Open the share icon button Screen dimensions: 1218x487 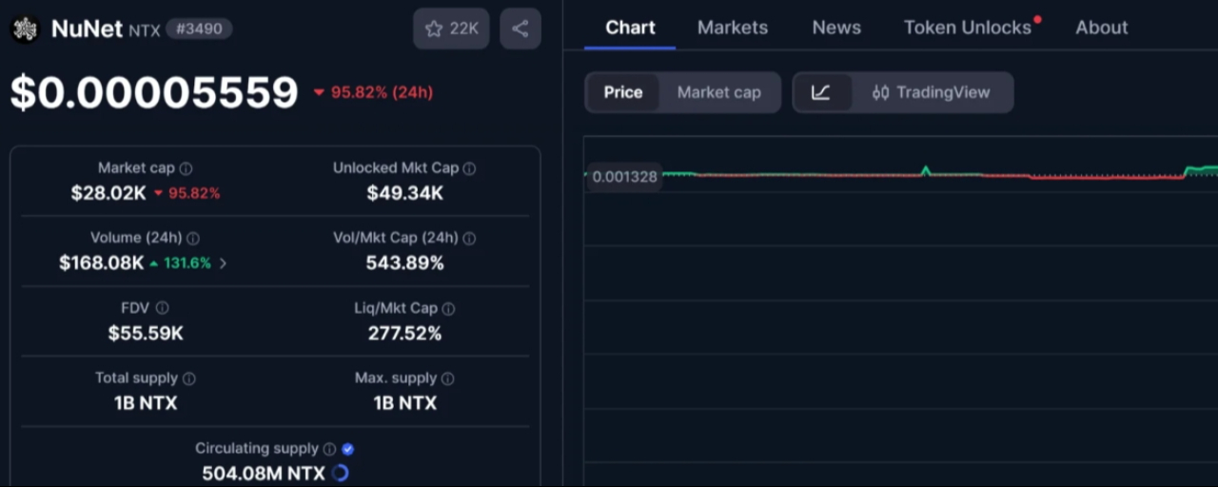pyautogui.click(x=521, y=29)
